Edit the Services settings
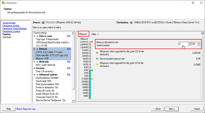The height and width of the screenshot is (113, 205). coord(69,68)
